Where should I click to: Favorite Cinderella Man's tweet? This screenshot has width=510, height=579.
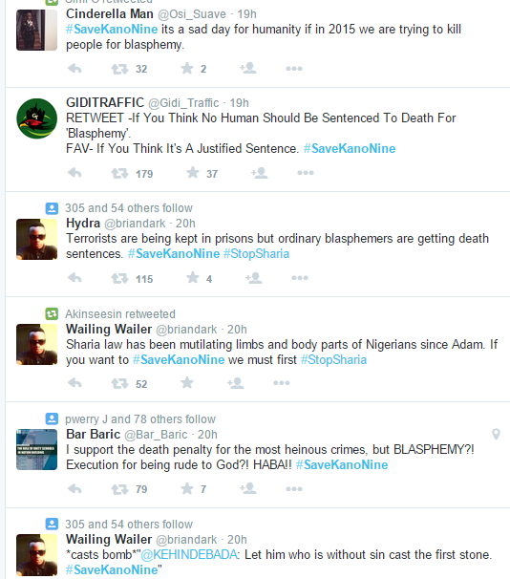[x=187, y=68]
